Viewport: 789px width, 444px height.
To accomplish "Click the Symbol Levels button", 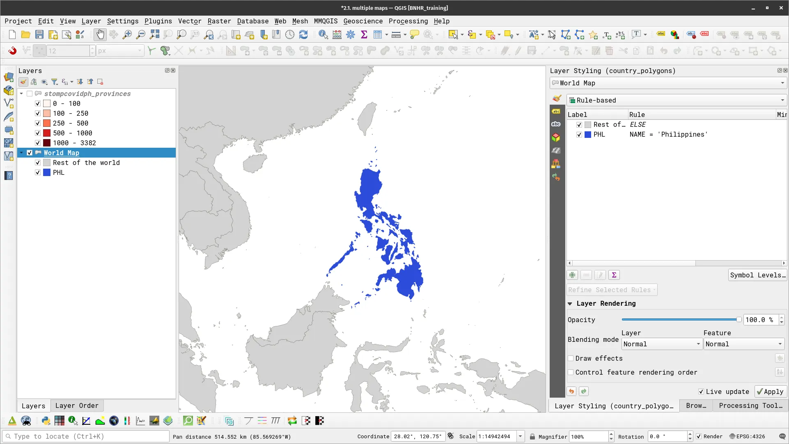I will tap(757, 275).
